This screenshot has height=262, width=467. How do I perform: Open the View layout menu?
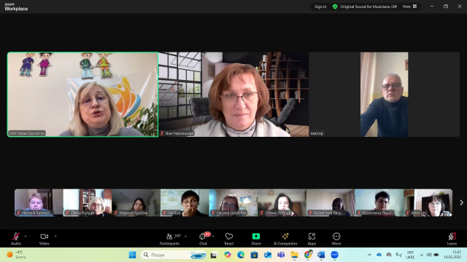(x=410, y=7)
